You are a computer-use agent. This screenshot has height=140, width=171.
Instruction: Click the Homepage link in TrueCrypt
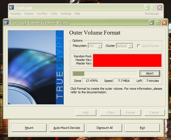(152, 14)
